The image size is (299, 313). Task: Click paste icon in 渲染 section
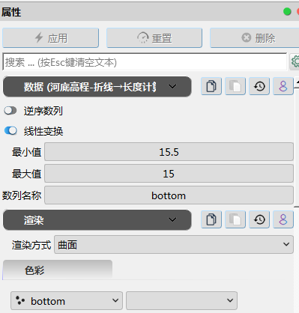pyautogui.click(x=235, y=219)
